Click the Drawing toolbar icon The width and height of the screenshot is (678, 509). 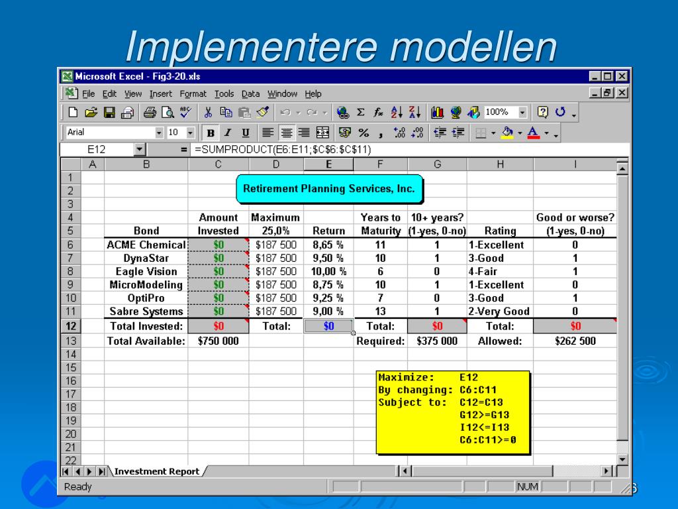[x=473, y=113]
